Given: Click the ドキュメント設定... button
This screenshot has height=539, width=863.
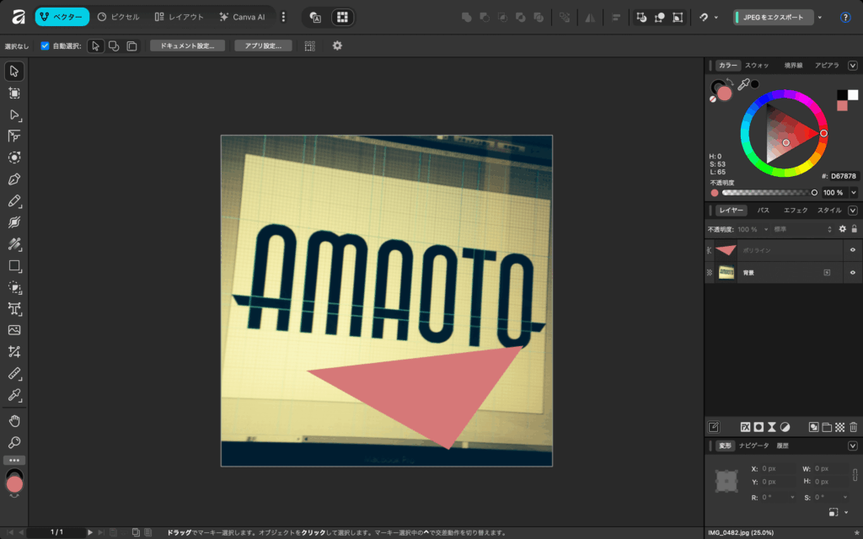Looking at the screenshot, I should point(187,46).
